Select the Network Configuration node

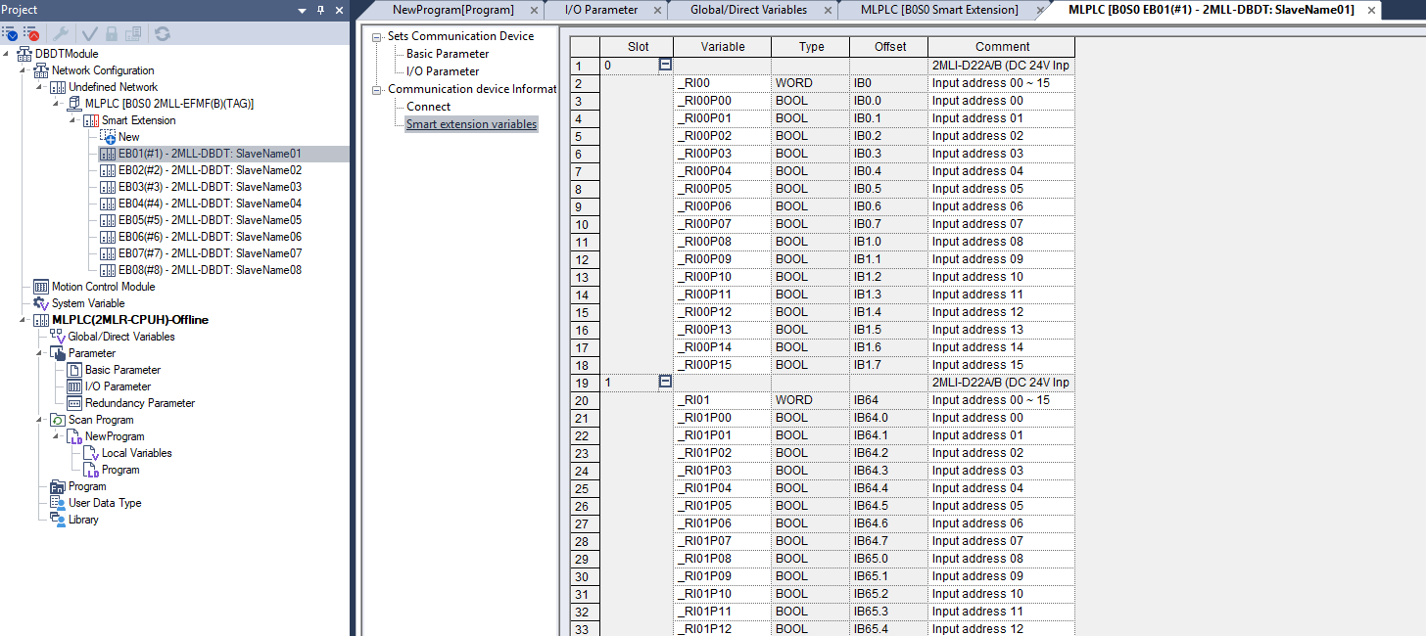tap(103, 70)
